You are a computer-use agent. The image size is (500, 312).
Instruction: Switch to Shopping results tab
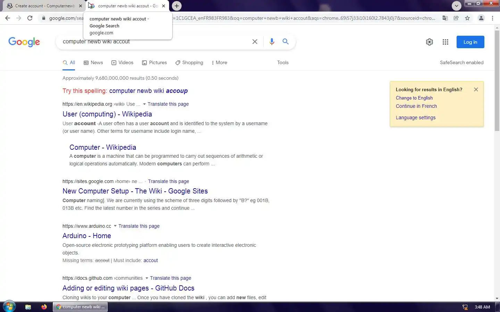189,63
